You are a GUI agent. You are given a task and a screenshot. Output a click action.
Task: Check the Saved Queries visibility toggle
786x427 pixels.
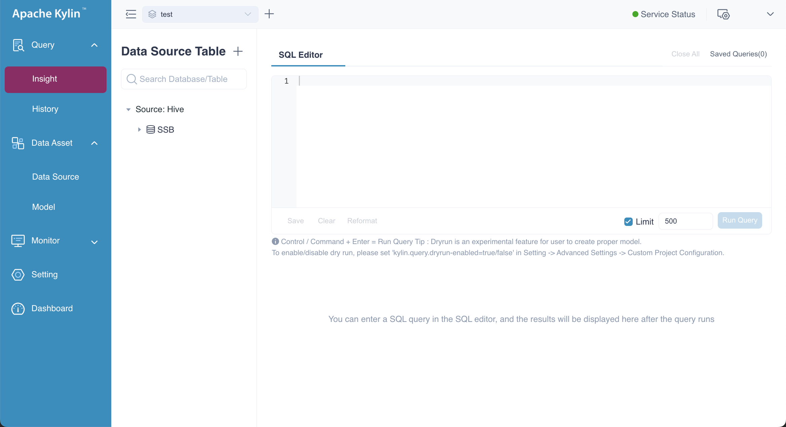(738, 54)
